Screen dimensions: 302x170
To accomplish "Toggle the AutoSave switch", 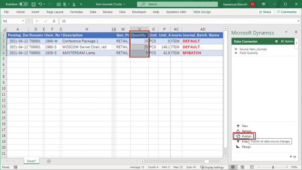I will coord(24,4).
